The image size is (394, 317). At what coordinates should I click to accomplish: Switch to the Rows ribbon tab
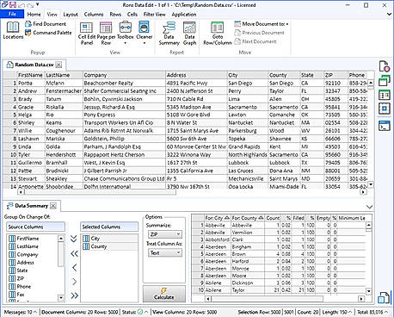point(115,14)
